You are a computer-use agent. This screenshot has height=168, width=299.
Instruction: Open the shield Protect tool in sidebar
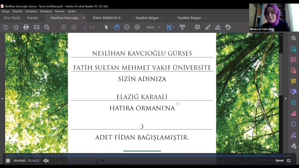coord(293,124)
